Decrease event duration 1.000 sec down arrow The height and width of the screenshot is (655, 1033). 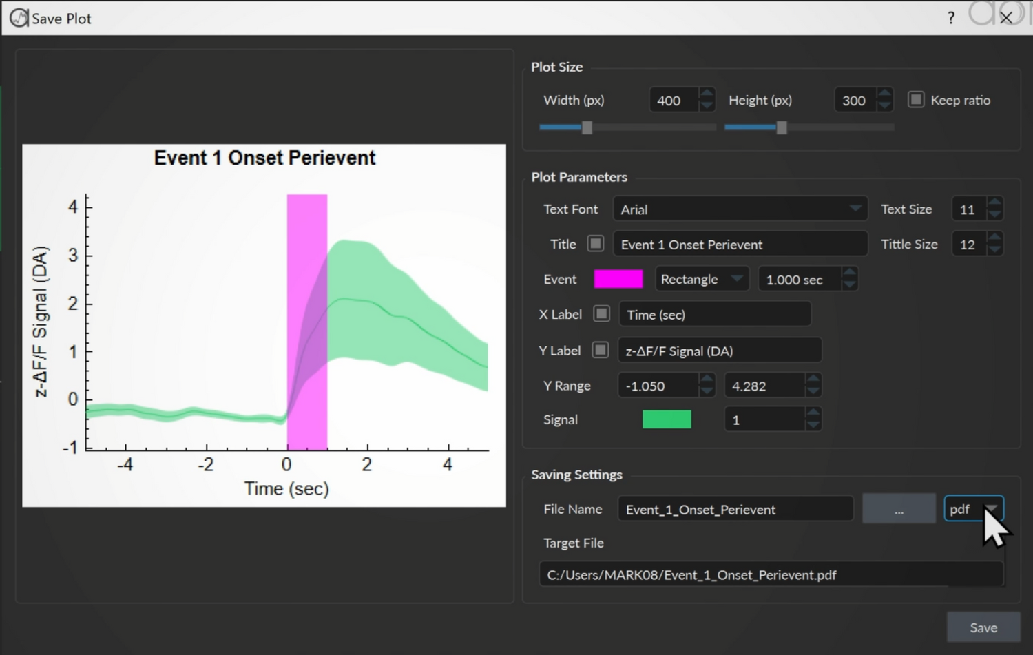(850, 285)
